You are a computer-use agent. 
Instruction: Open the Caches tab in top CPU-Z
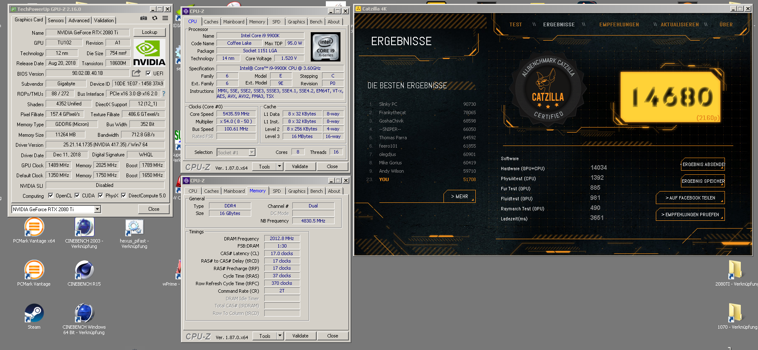tap(211, 22)
